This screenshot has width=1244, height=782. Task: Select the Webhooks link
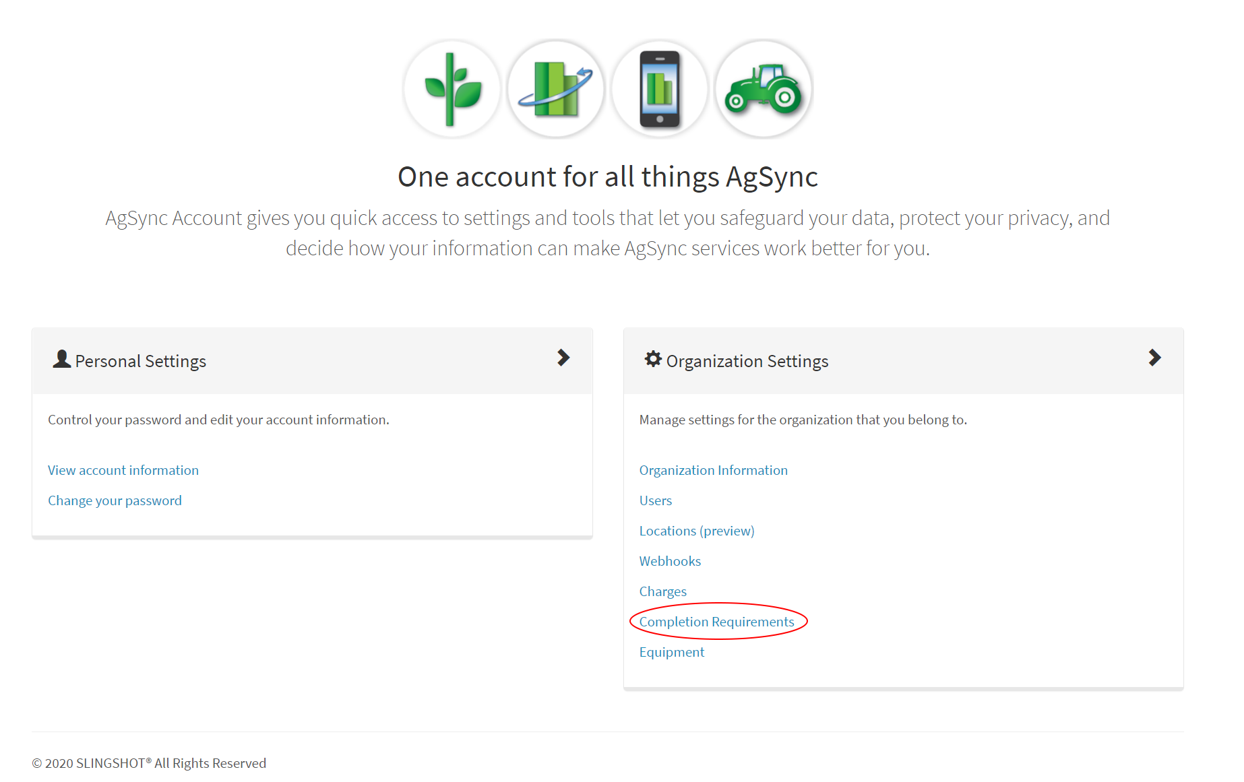click(x=670, y=561)
